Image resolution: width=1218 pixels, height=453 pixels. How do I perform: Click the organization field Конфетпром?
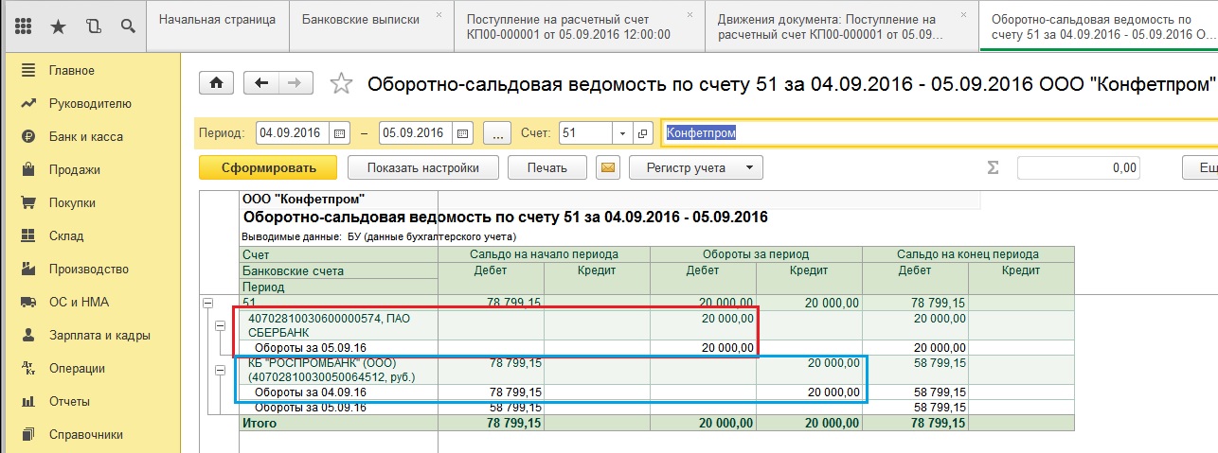pos(938,133)
